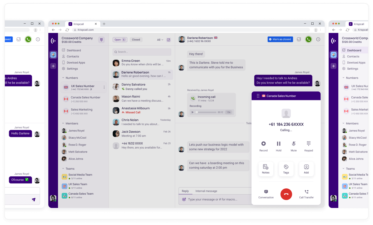The width and height of the screenshot is (373, 225).
Task: Go back in the center browser window
Action: tap(53, 30)
